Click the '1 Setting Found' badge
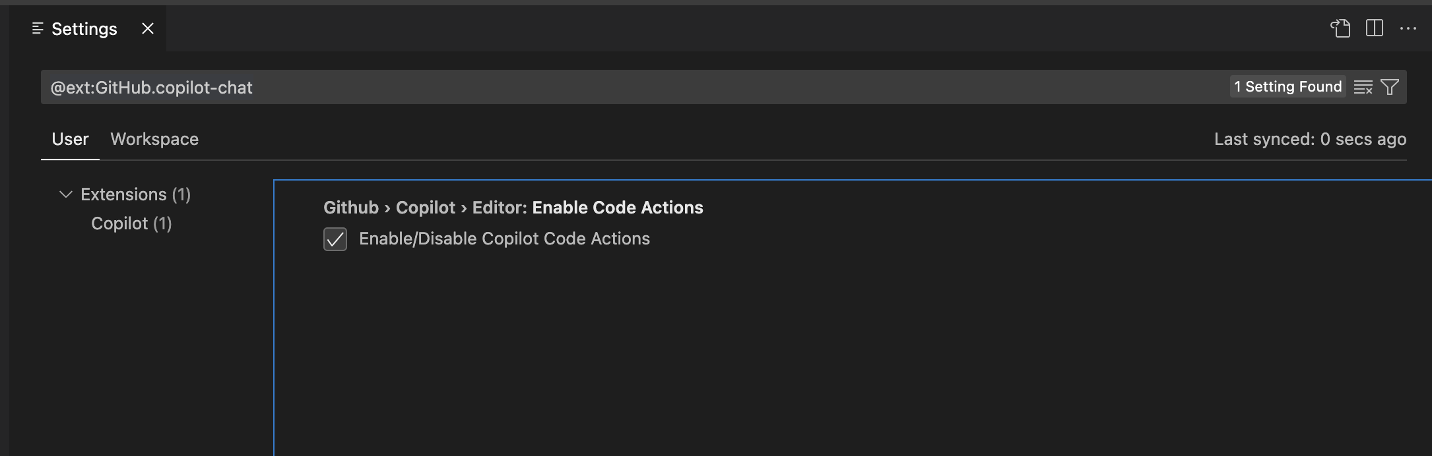Screen dimensions: 1432x456 coord(1287,86)
